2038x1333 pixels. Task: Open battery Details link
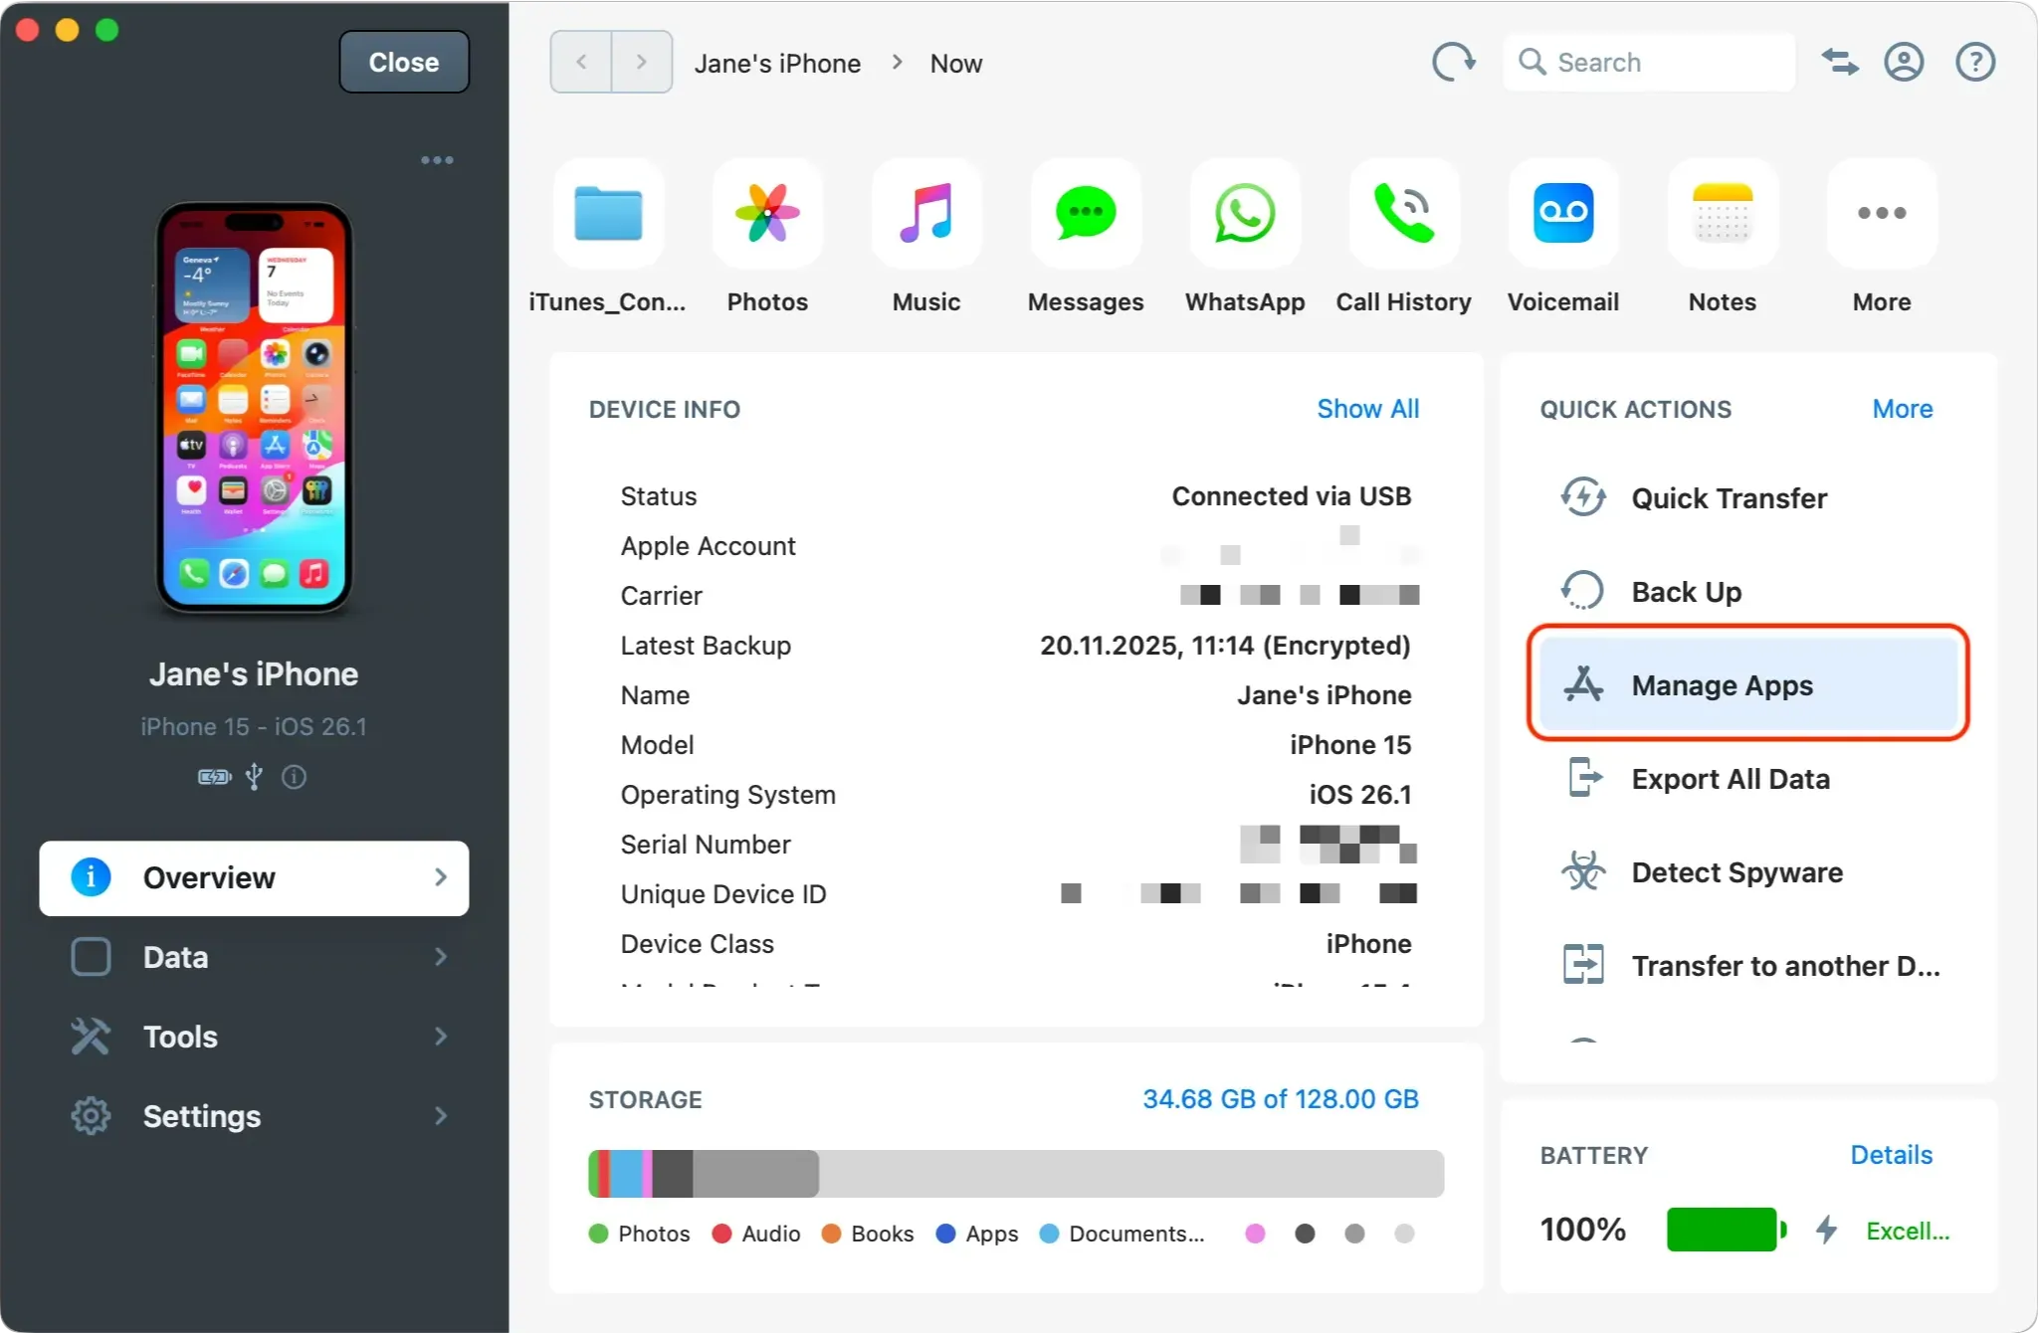(1890, 1154)
